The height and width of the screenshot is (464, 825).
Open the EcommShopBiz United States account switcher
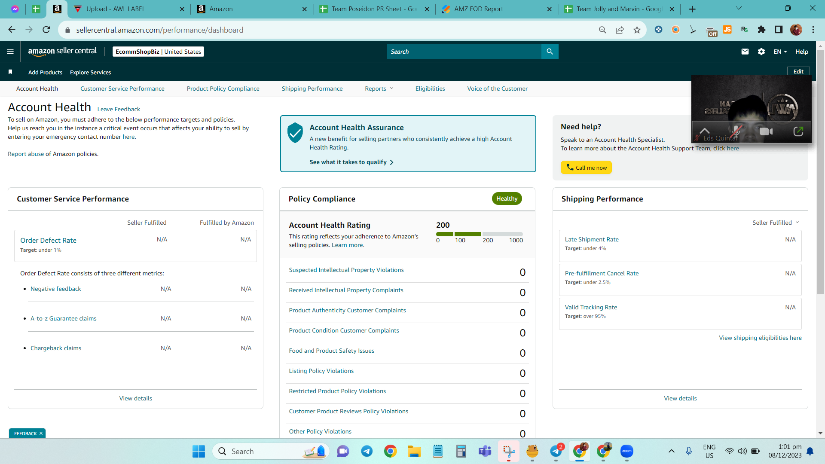(x=158, y=52)
